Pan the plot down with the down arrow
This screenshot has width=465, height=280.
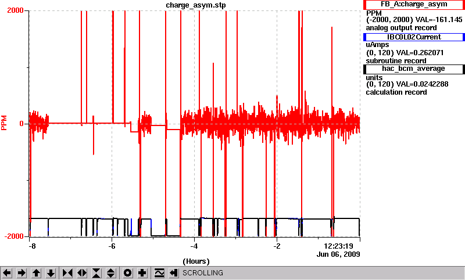tap(51, 273)
